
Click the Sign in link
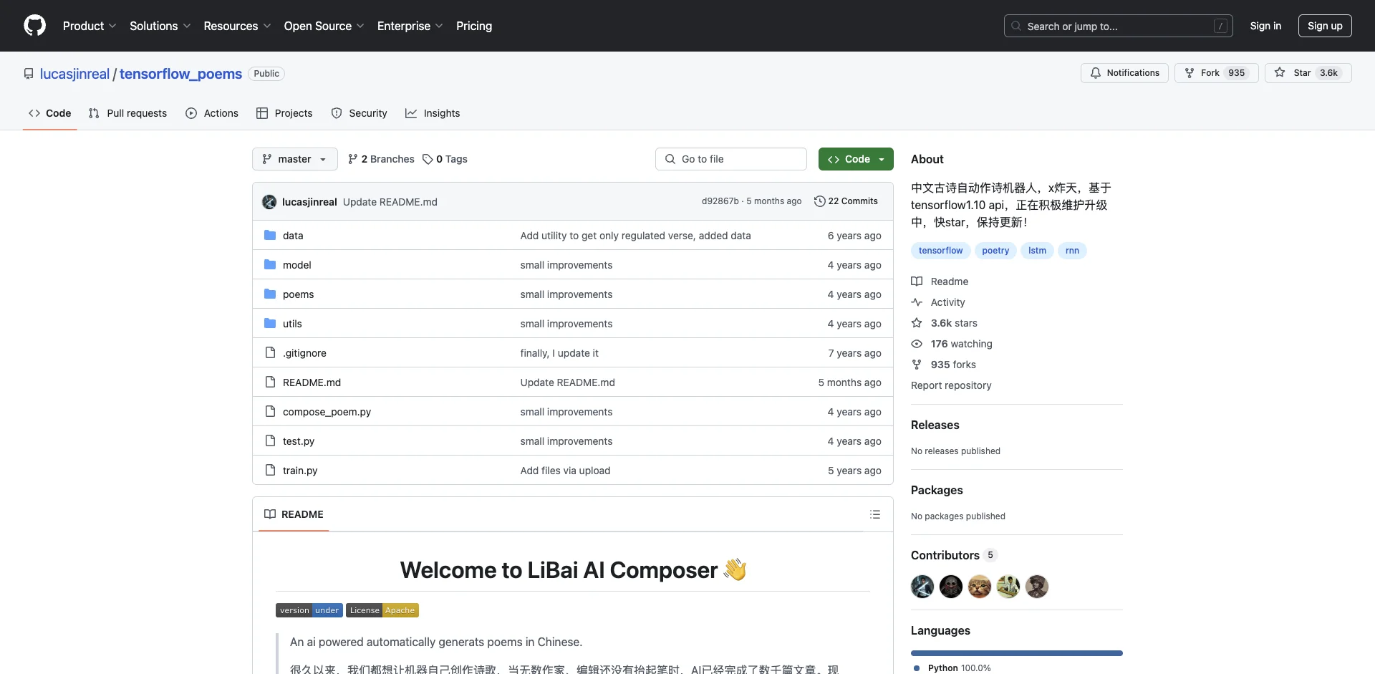tap(1265, 26)
